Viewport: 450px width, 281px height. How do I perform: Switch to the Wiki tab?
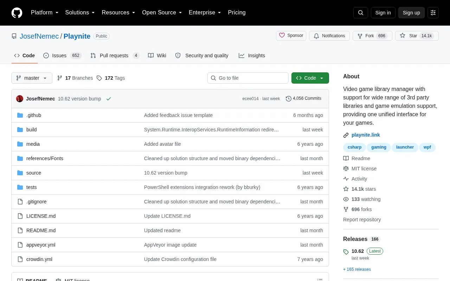tap(157, 55)
